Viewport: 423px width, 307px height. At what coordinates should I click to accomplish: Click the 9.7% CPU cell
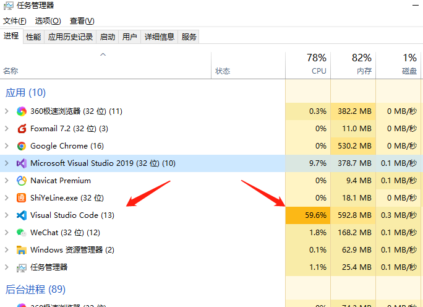pyautogui.click(x=308, y=163)
